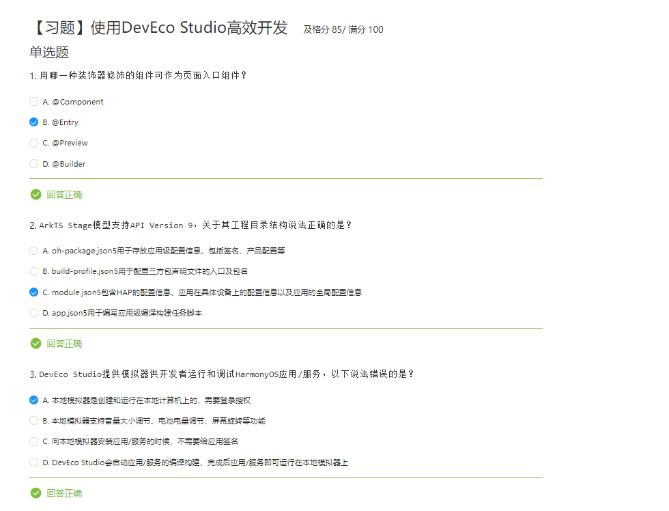Select radio option A. @Component
This screenshot has width=669, height=511.
tap(33, 102)
